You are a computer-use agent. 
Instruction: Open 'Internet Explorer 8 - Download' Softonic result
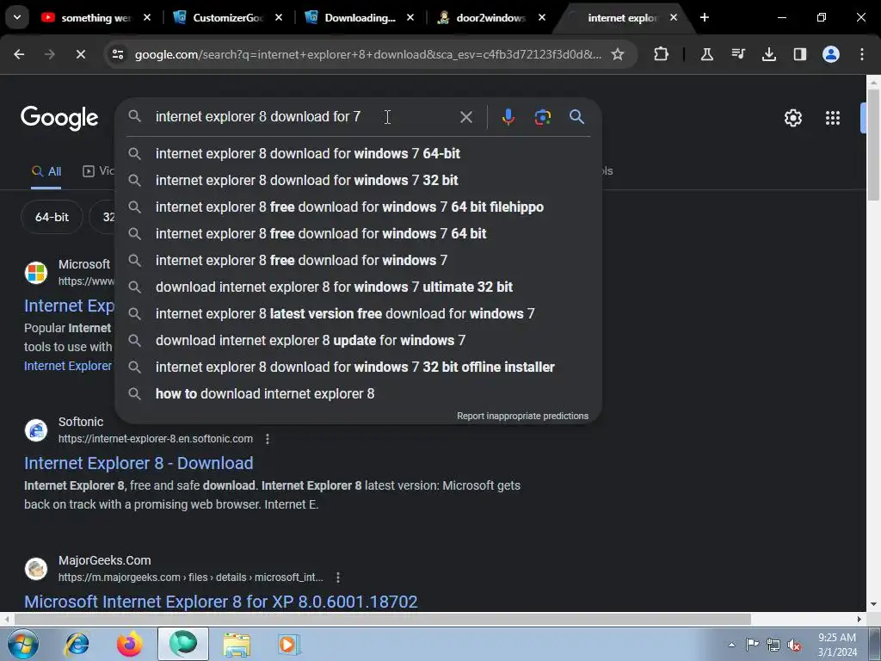coord(139,463)
